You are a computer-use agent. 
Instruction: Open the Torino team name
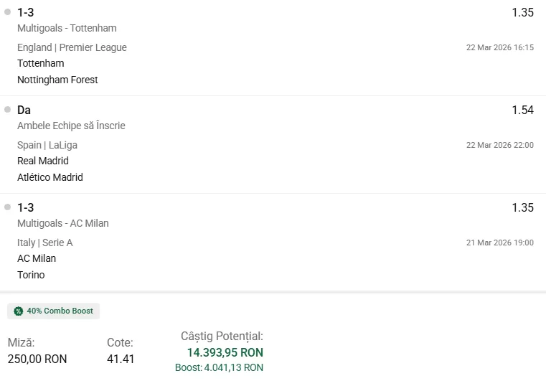click(31, 275)
